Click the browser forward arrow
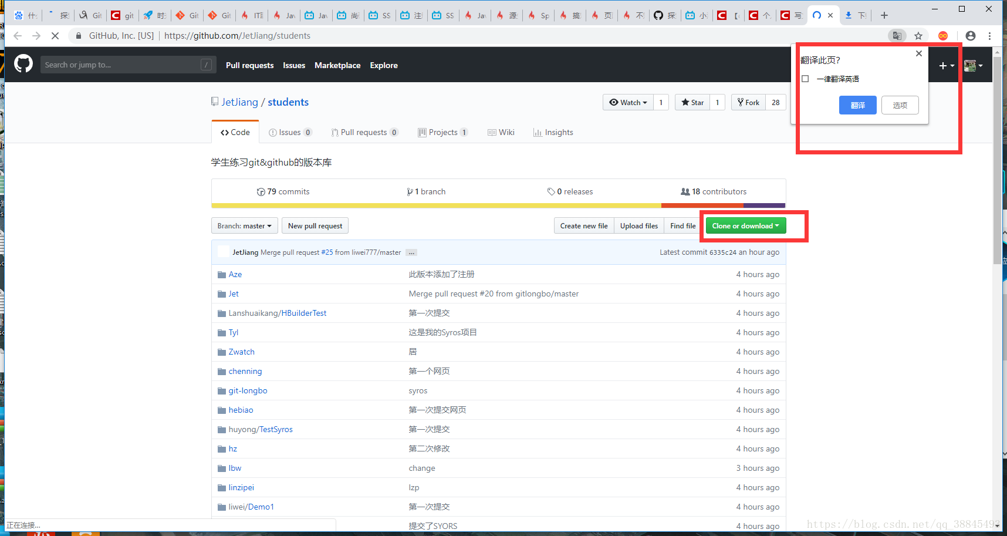 tap(36, 36)
